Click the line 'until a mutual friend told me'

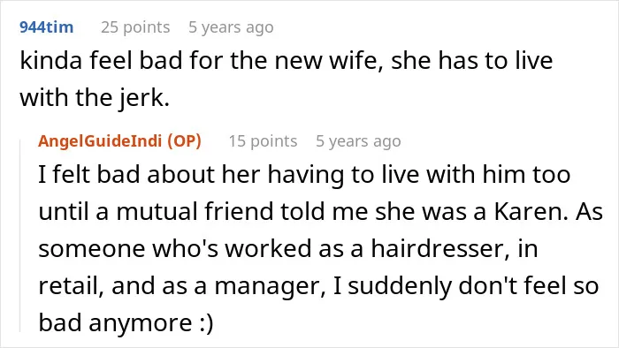[x=320, y=211]
